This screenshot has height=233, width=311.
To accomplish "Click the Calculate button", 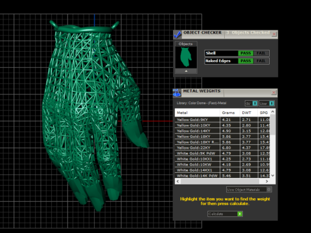I will point(225,214).
